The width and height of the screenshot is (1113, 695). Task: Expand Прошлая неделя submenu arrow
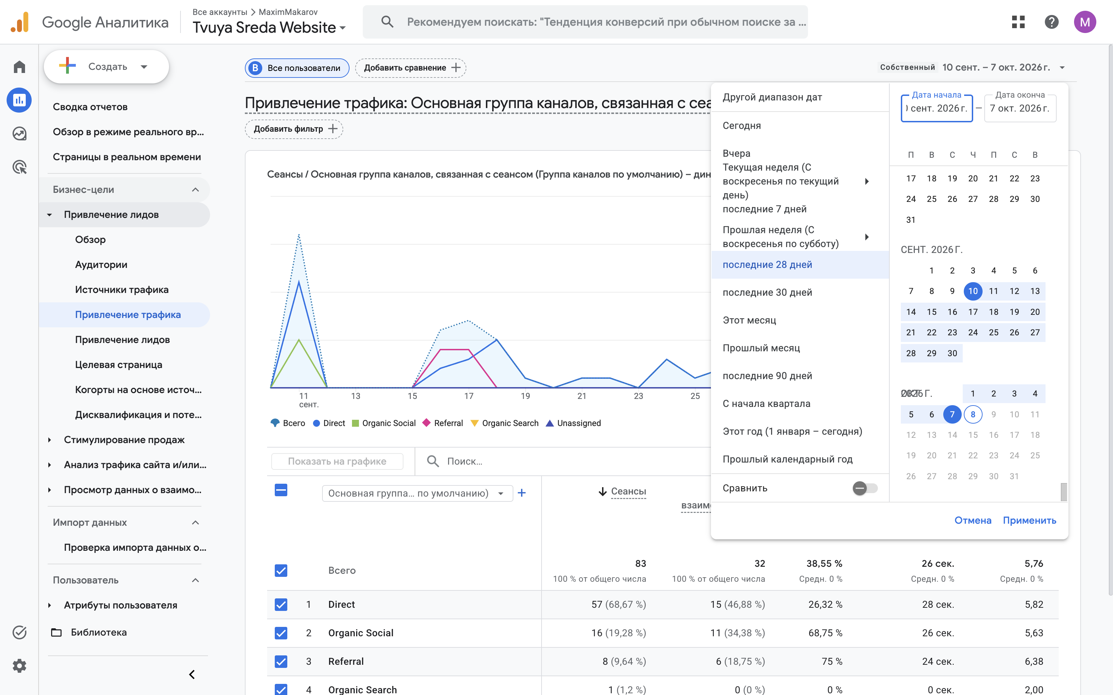pos(866,237)
